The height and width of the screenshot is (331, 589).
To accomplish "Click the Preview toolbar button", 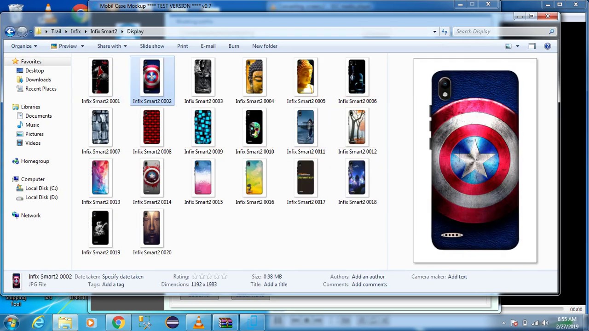I will [64, 46].
